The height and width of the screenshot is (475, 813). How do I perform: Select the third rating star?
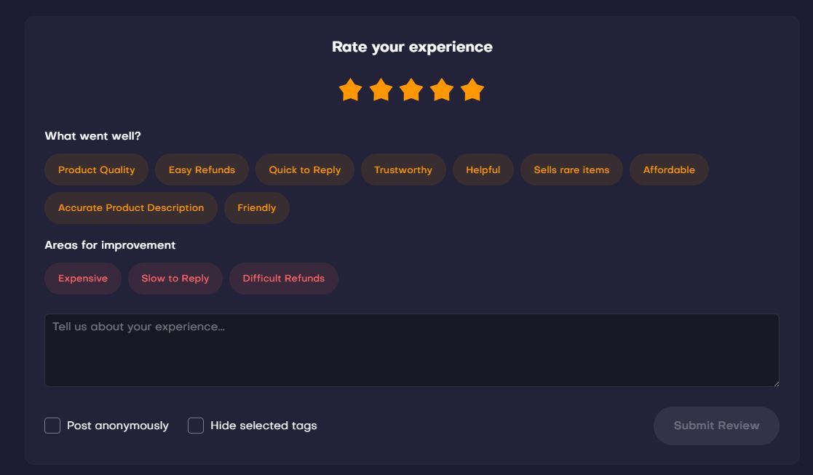coord(411,90)
